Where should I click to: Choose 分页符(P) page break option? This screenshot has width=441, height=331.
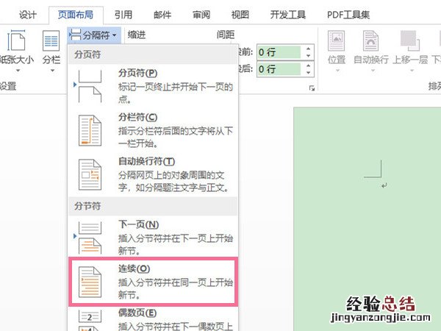(153, 86)
